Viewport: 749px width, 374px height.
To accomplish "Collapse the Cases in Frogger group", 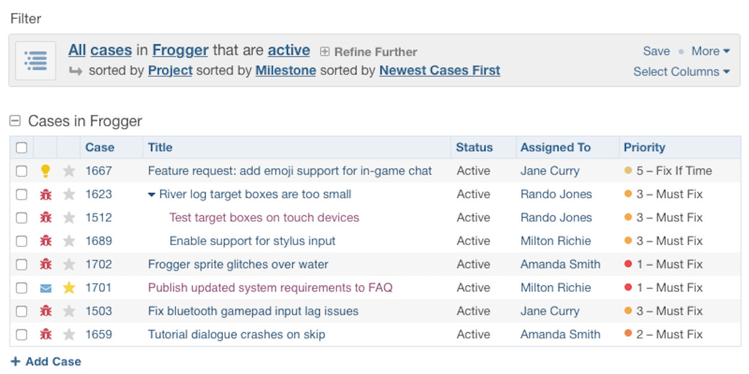I will pyautogui.click(x=15, y=121).
